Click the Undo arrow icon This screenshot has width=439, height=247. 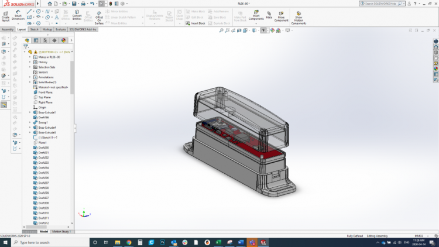coord(92,4)
